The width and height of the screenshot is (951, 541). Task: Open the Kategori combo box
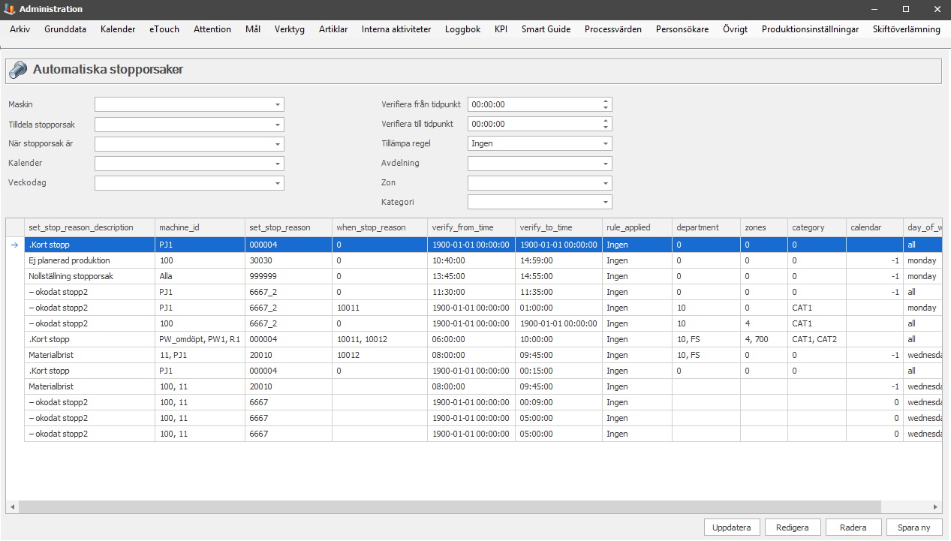[x=605, y=203]
